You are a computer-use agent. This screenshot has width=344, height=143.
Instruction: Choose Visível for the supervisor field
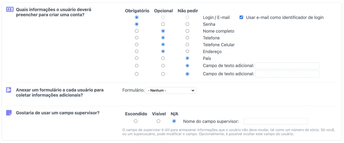[159, 121]
